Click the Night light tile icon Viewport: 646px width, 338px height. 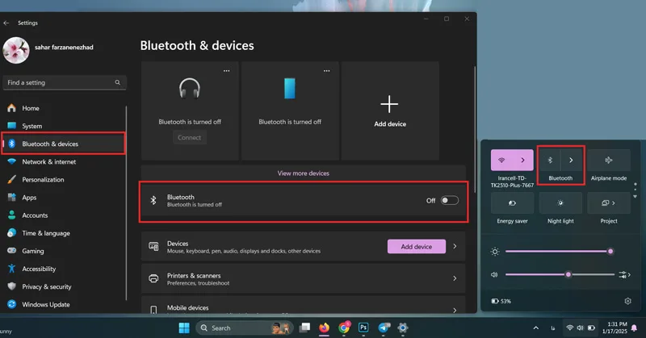(x=560, y=203)
